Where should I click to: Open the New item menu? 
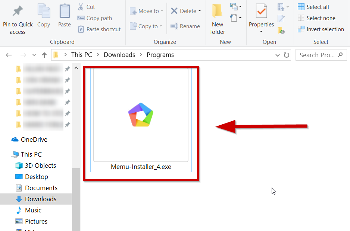click(x=236, y=7)
